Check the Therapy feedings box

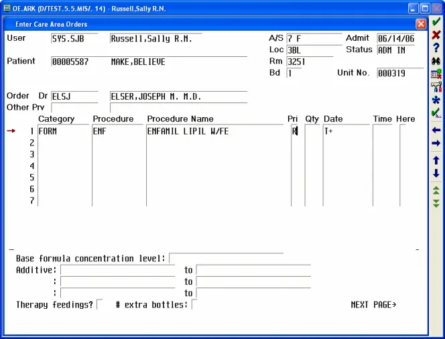coord(100,304)
